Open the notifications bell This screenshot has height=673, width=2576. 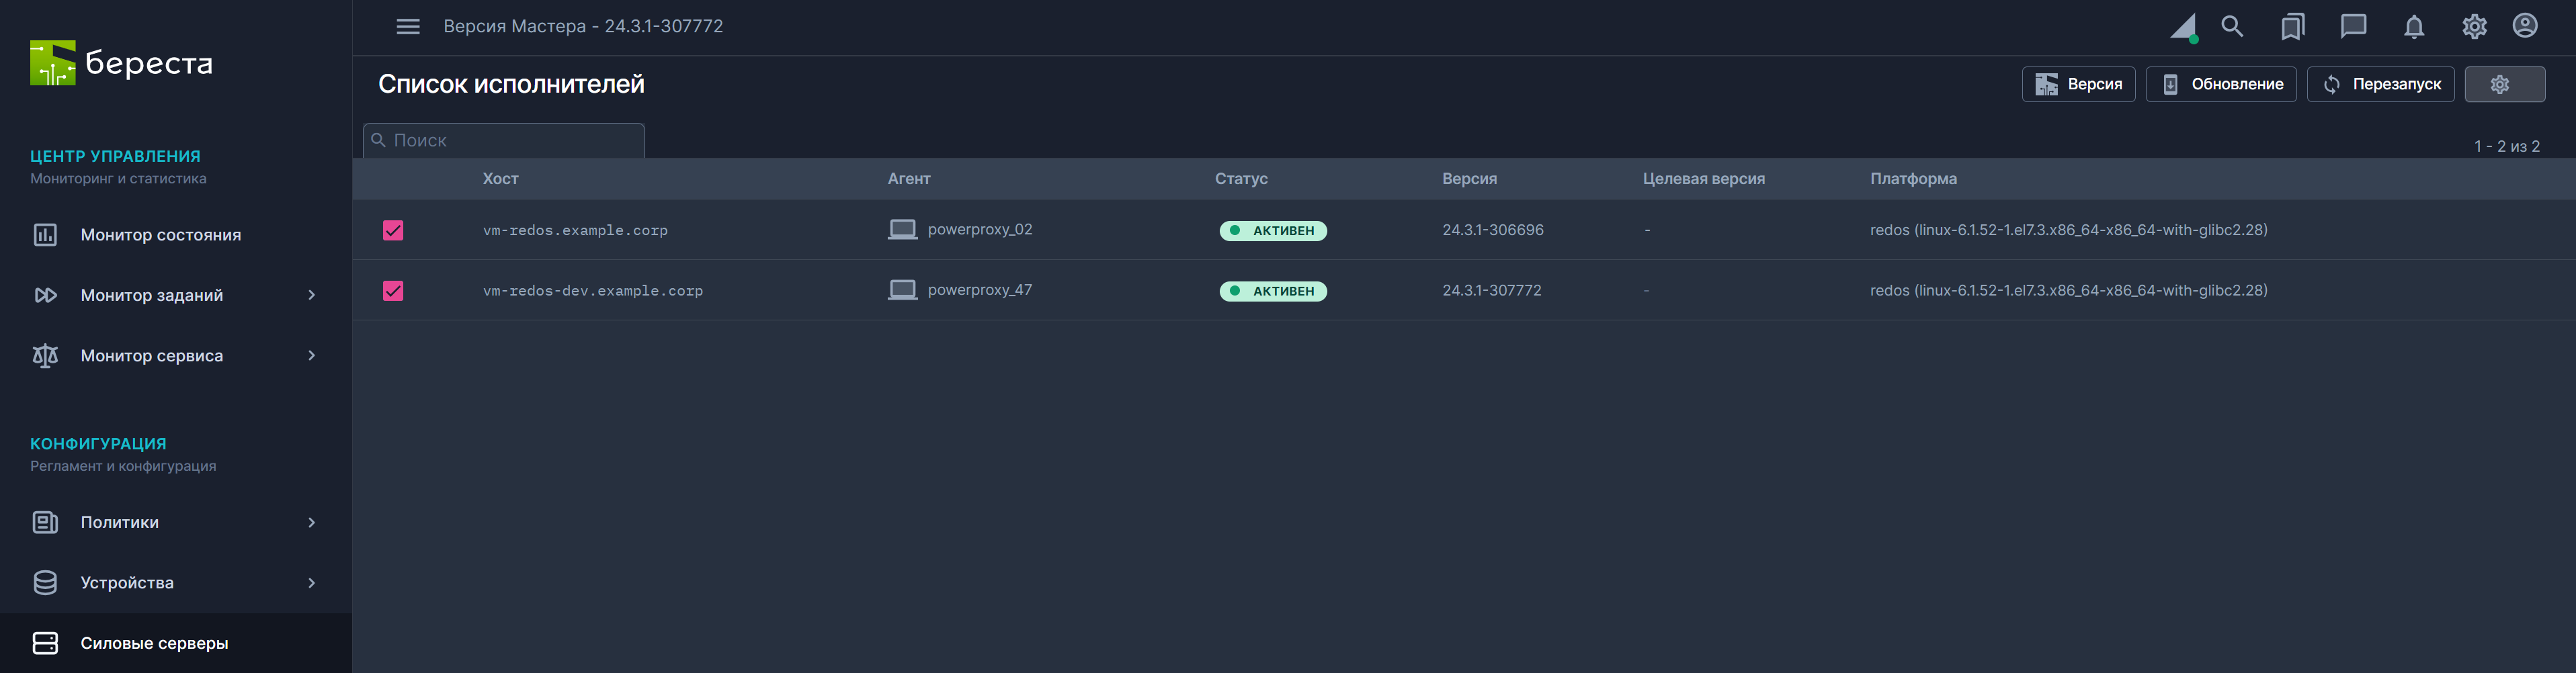pyautogui.click(x=2414, y=27)
